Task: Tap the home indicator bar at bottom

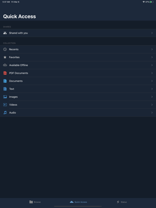Action: pos(78,206)
